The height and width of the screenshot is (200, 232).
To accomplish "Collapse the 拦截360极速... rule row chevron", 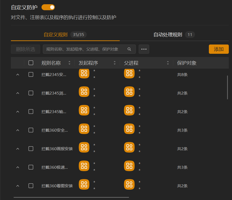I will tap(18, 167).
